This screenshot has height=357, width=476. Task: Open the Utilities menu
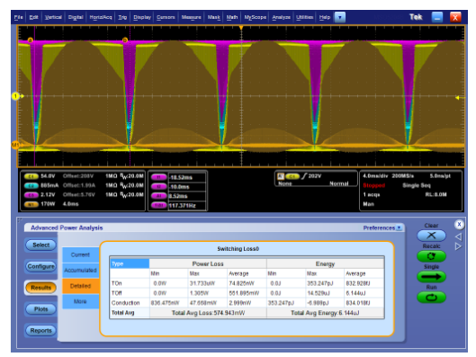click(304, 17)
